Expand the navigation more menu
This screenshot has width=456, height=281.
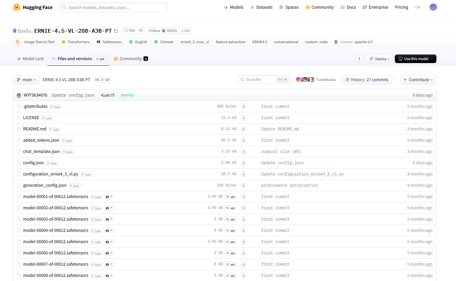click(x=417, y=7)
